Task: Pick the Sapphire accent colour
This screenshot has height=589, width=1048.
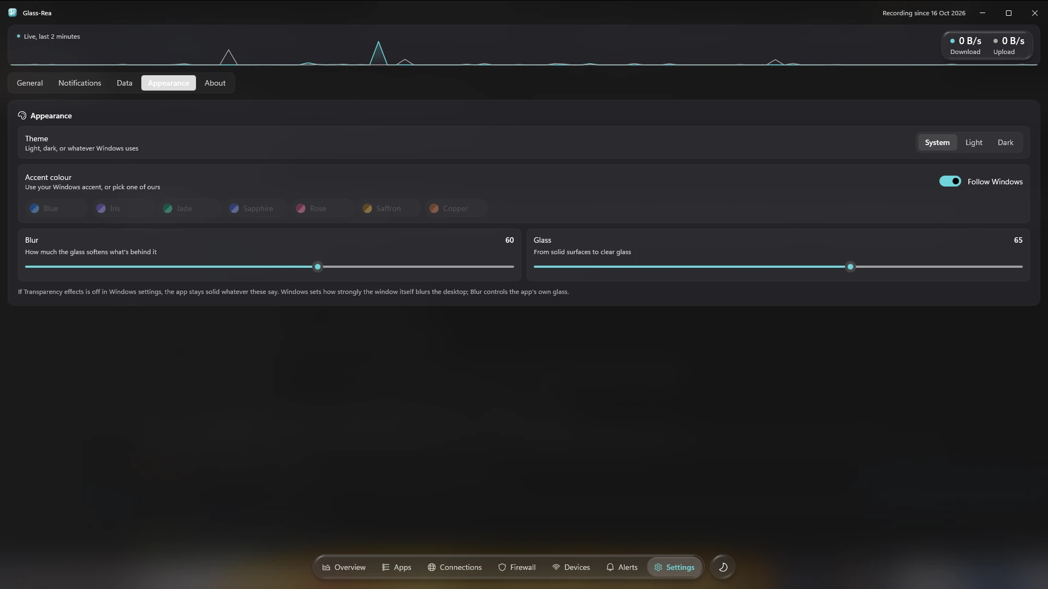Action: pos(256,208)
